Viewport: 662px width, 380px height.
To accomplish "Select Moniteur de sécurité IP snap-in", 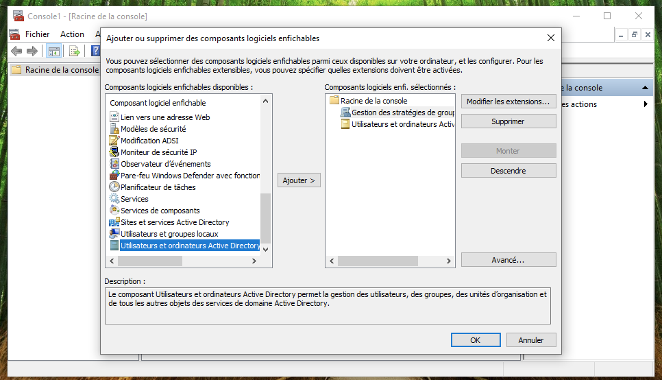I will (158, 152).
